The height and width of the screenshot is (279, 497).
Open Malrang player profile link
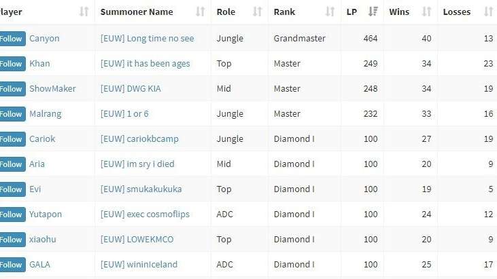[46, 114]
